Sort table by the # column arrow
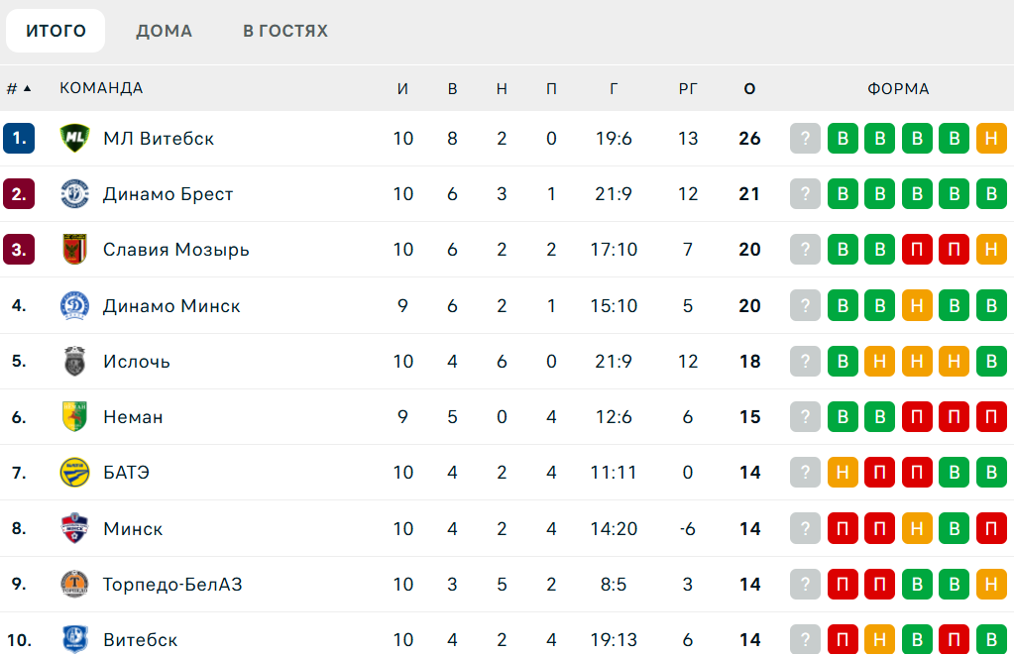 click(27, 88)
